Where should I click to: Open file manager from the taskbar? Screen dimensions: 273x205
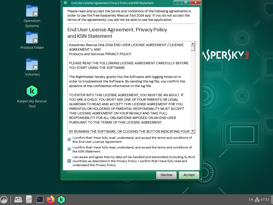[x=29, y=199]
